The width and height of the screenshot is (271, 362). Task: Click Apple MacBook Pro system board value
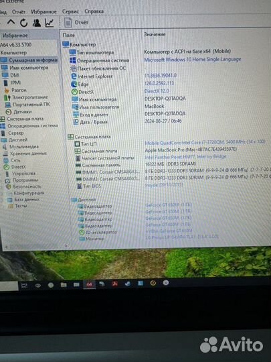(191, 150)
